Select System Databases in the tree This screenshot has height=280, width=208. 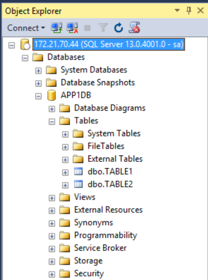click(94, 70)
